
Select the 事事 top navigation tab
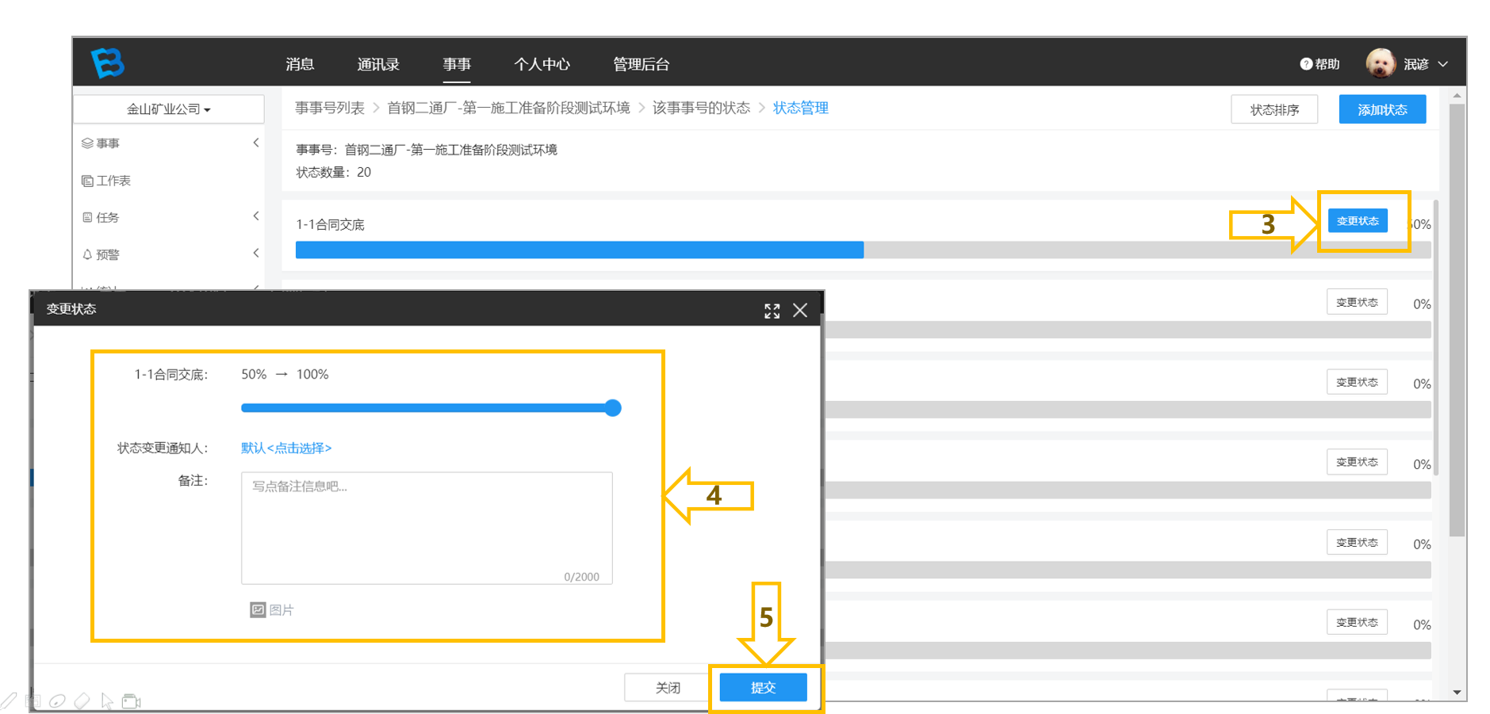coord(457,64)
